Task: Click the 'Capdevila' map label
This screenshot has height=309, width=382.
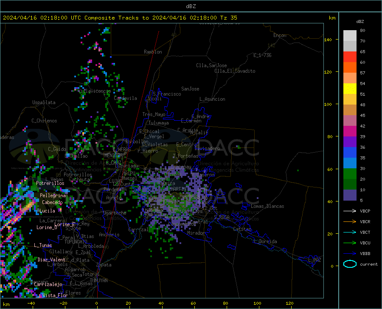Action: (x=125, y=98)
